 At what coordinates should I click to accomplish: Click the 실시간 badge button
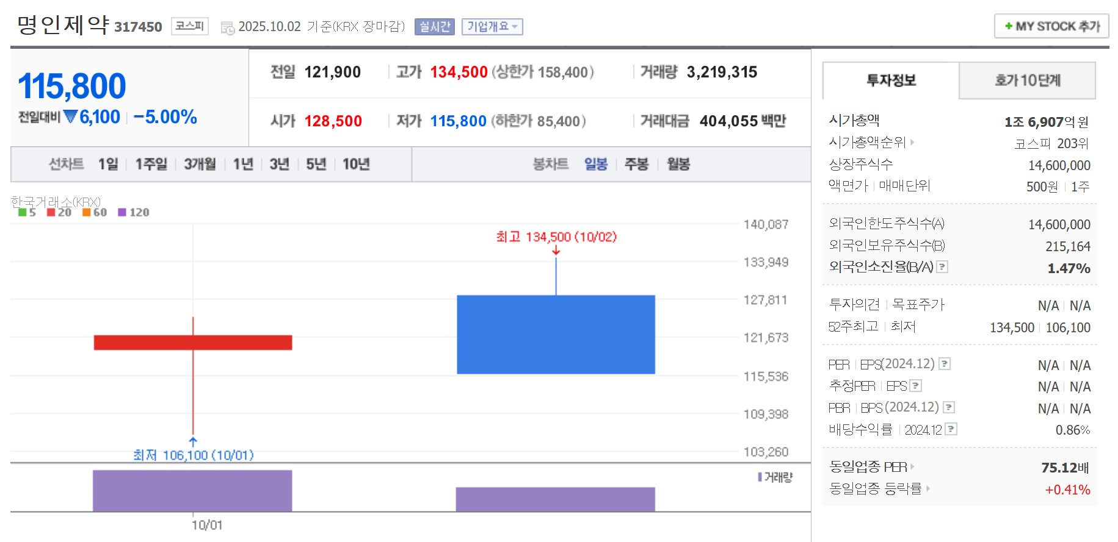tap(435, 27)
